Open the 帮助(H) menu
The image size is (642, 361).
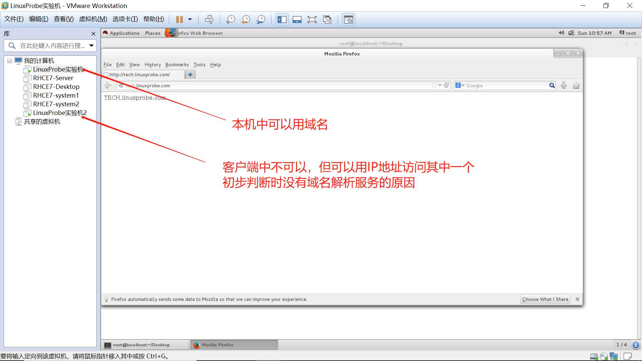coord(153,19)
